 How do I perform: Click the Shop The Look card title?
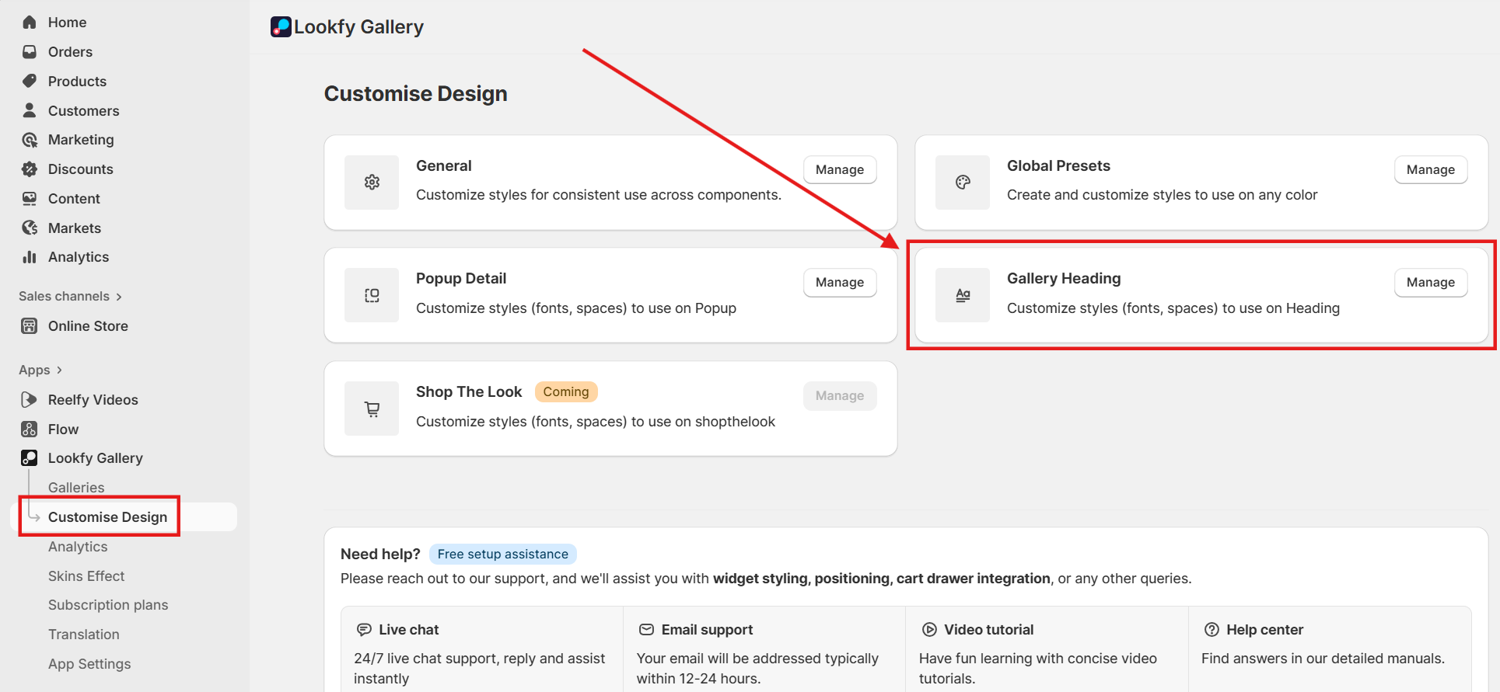tap(469, 392)
